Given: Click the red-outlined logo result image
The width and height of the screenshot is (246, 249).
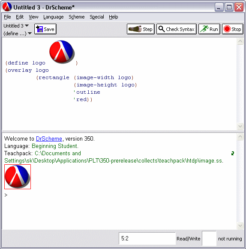Looking at the screenshot, I should (x=18, y=177).
